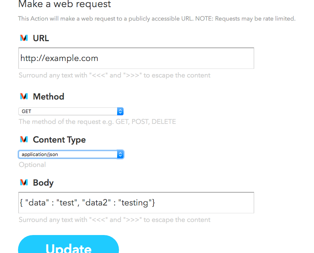
Task: Click the blue arrow stepper on Method select
Action: pos(120,112)
